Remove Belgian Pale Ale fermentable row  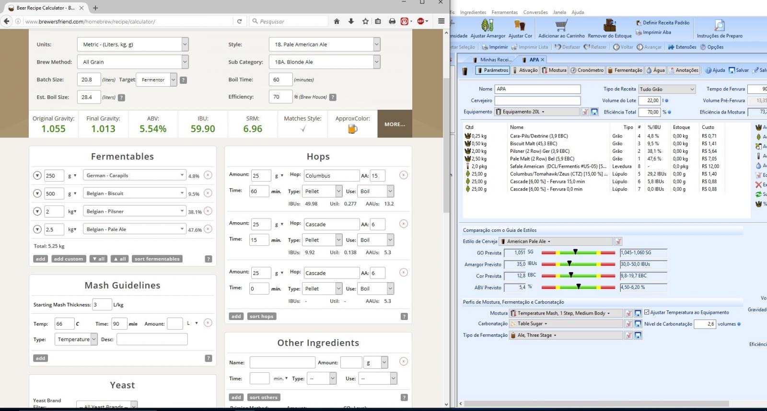click(208, 229)
